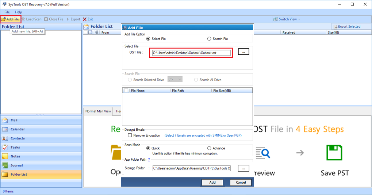
Task: Open the Help menu
Action: point(18,12)
